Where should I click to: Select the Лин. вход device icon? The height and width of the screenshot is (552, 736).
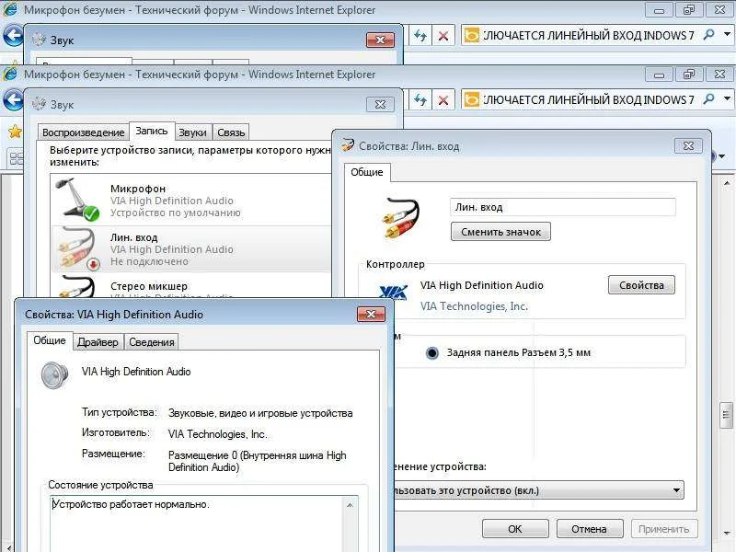78,249
